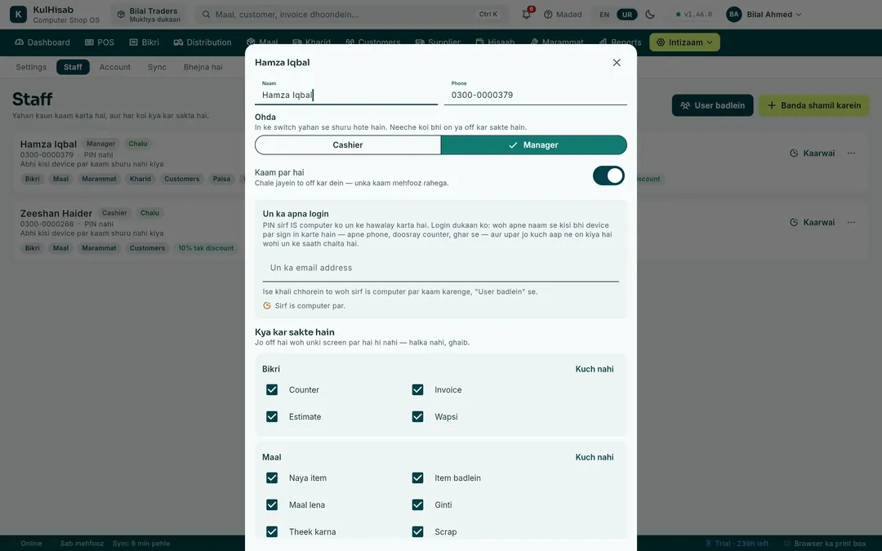Toggle dark mode moon icon
The image size is (882, 551).
click(650, 14)
